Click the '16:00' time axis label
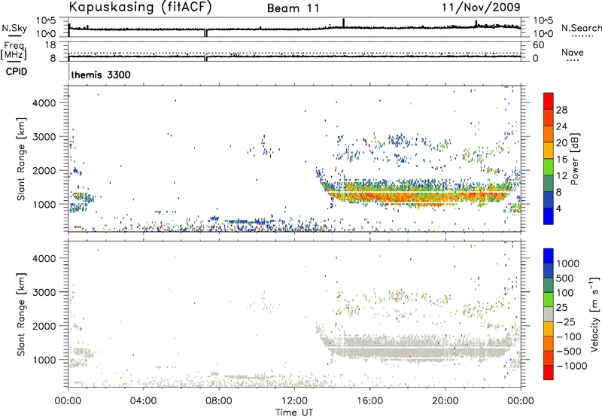The height and width of the screenshot is (417, 602). click(x=369, y=401)
